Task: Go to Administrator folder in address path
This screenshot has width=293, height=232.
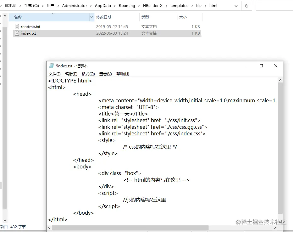Action: pos(75,6)
